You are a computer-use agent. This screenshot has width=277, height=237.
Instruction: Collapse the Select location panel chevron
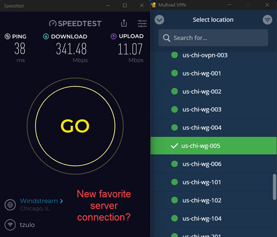coord(160,20)
